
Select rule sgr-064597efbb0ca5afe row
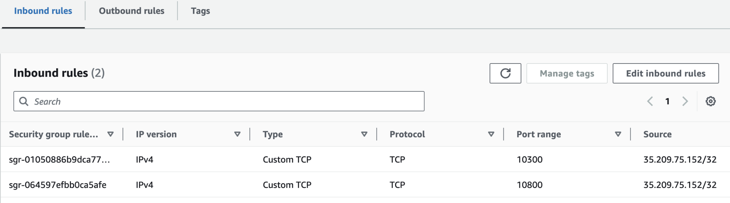[x=365, y=185]
